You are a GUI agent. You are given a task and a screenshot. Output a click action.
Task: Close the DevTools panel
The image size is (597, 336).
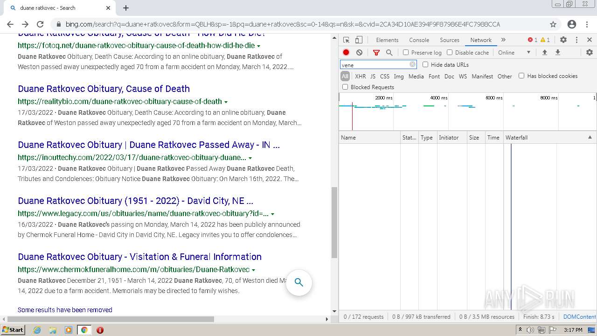coord(590,40)
